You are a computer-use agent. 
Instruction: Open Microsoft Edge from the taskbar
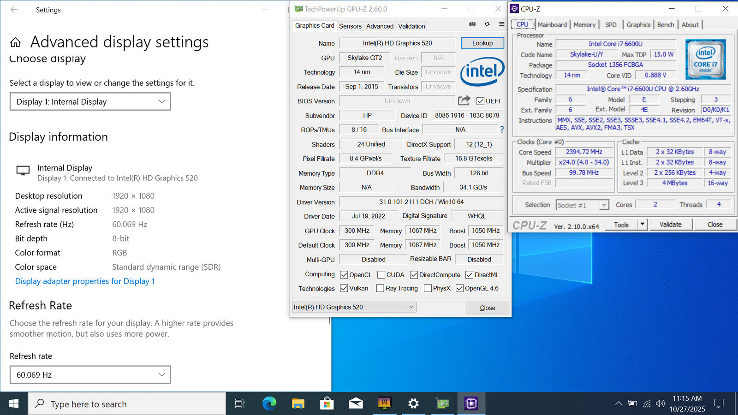point(269,404)
